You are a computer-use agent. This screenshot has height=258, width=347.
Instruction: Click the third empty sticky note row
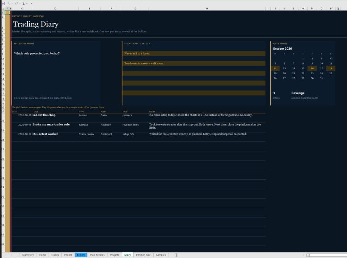point(194,73)
